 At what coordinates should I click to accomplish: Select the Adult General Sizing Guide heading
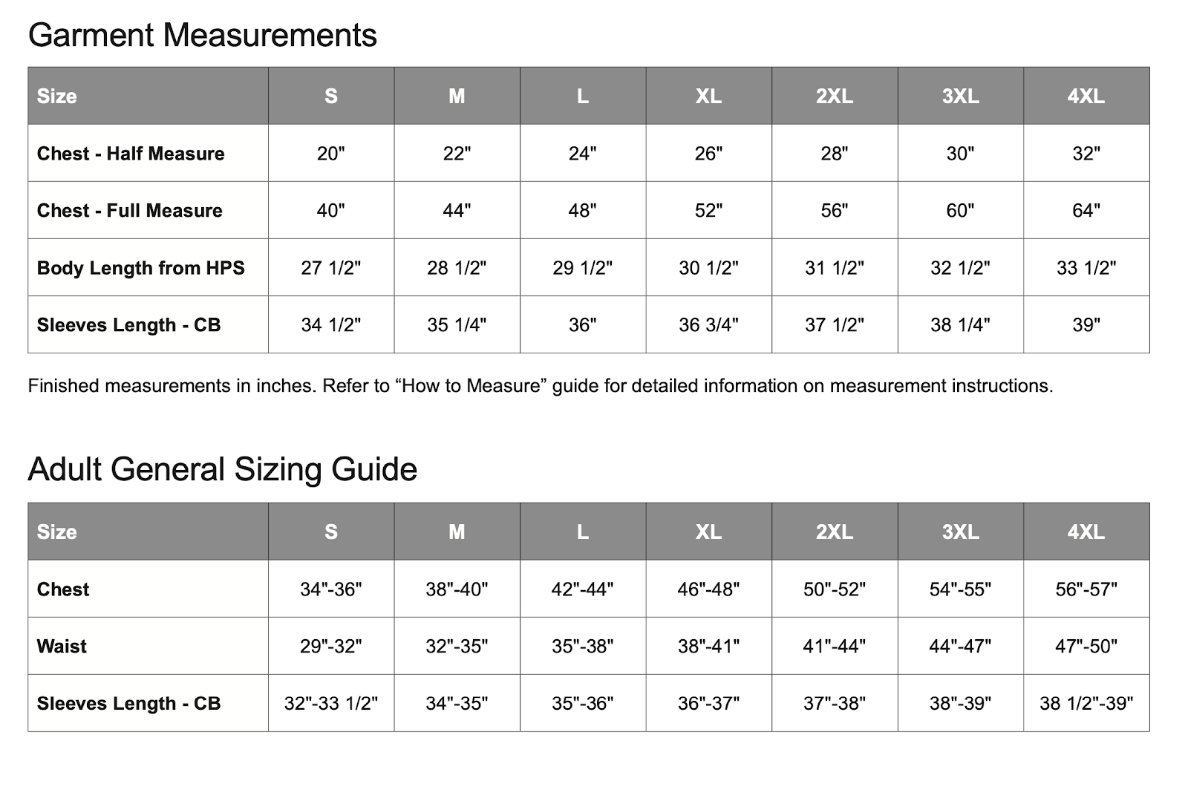222,469
